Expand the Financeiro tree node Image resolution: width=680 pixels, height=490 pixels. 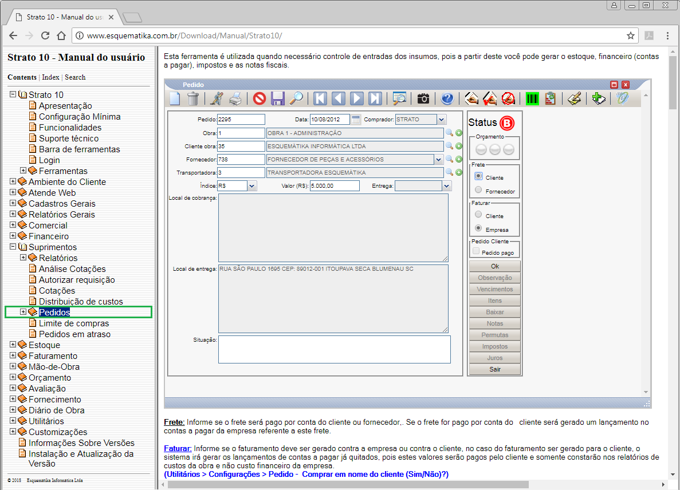pos(13,236)
